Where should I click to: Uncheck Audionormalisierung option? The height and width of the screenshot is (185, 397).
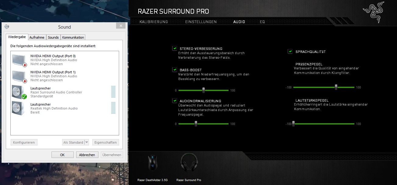(x=175, y=101)
